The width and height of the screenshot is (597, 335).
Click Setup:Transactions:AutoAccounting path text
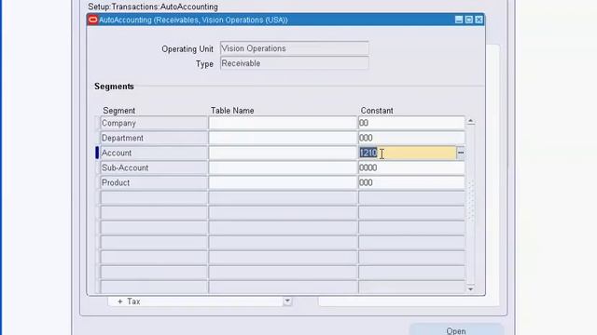point(153,7)
